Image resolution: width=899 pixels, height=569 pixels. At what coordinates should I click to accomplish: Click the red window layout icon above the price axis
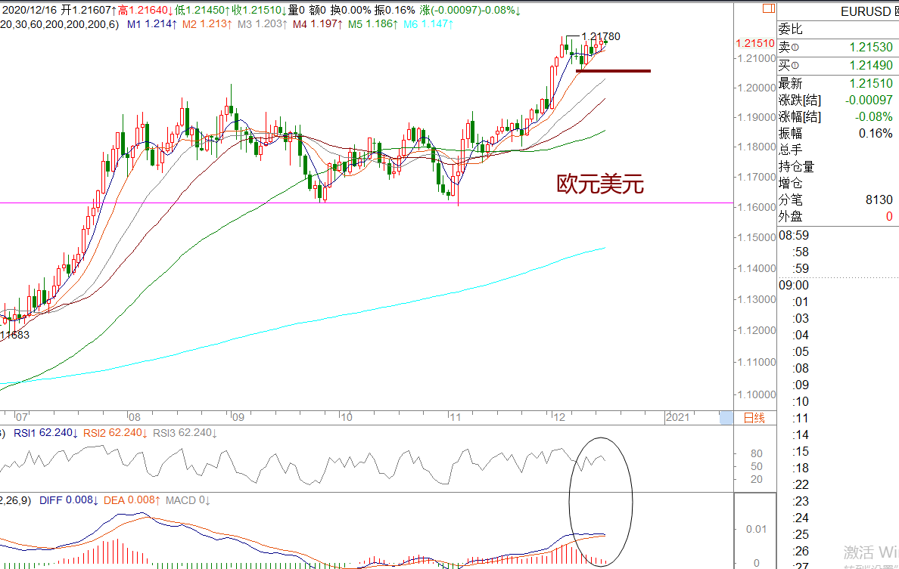coord(768,8)
